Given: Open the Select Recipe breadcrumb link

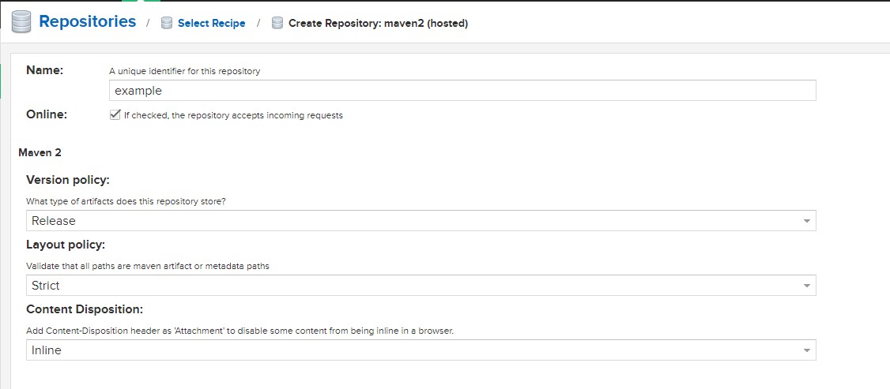Looking at the screenshot, I should [x=212, y=23].
